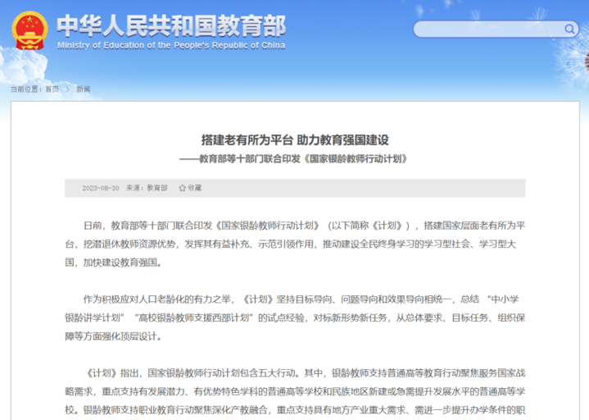
Task: Select the 收藏 bookmark text
Action: pos(194,188)
